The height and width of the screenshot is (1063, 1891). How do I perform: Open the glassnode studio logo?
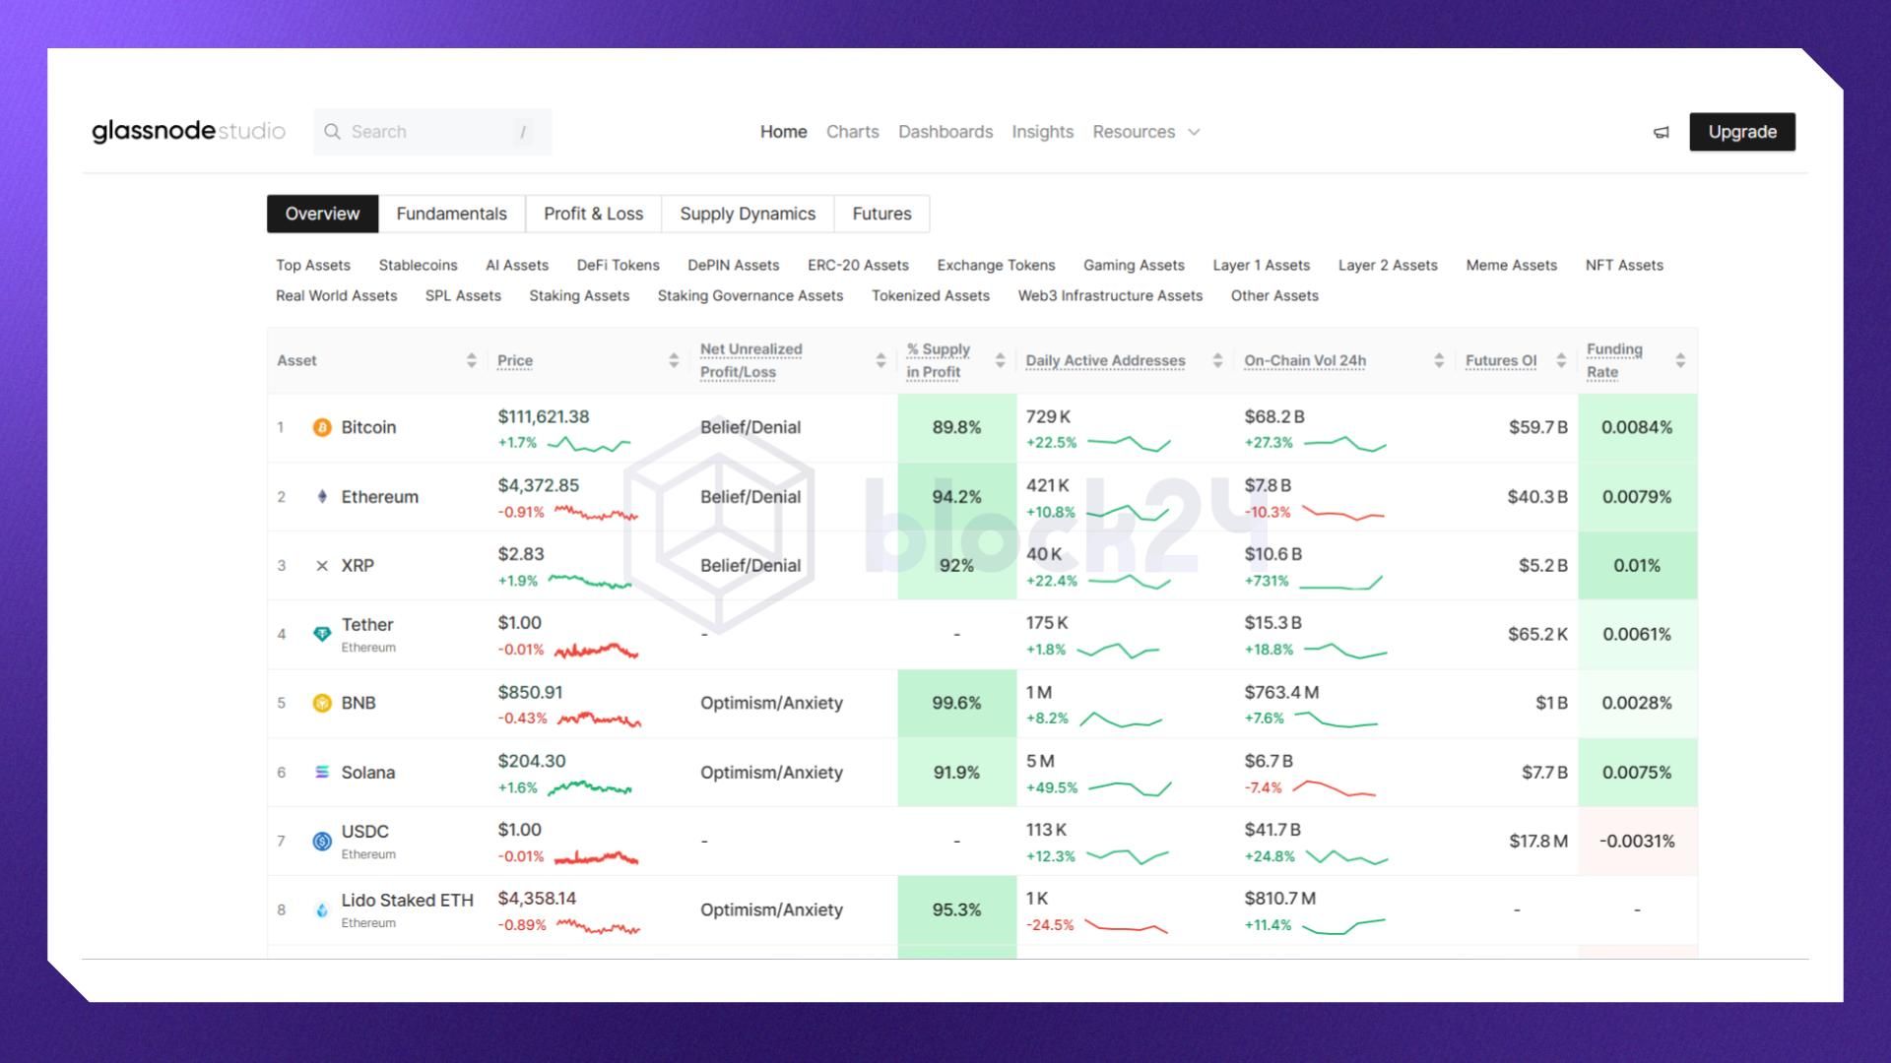click(188, 131)
